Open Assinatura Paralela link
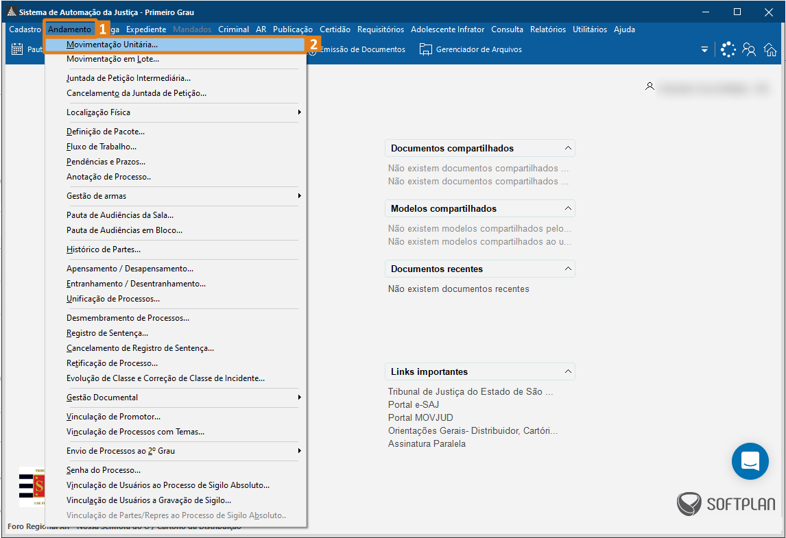This screenshot has height=538, width=786. tap(427, 444)
